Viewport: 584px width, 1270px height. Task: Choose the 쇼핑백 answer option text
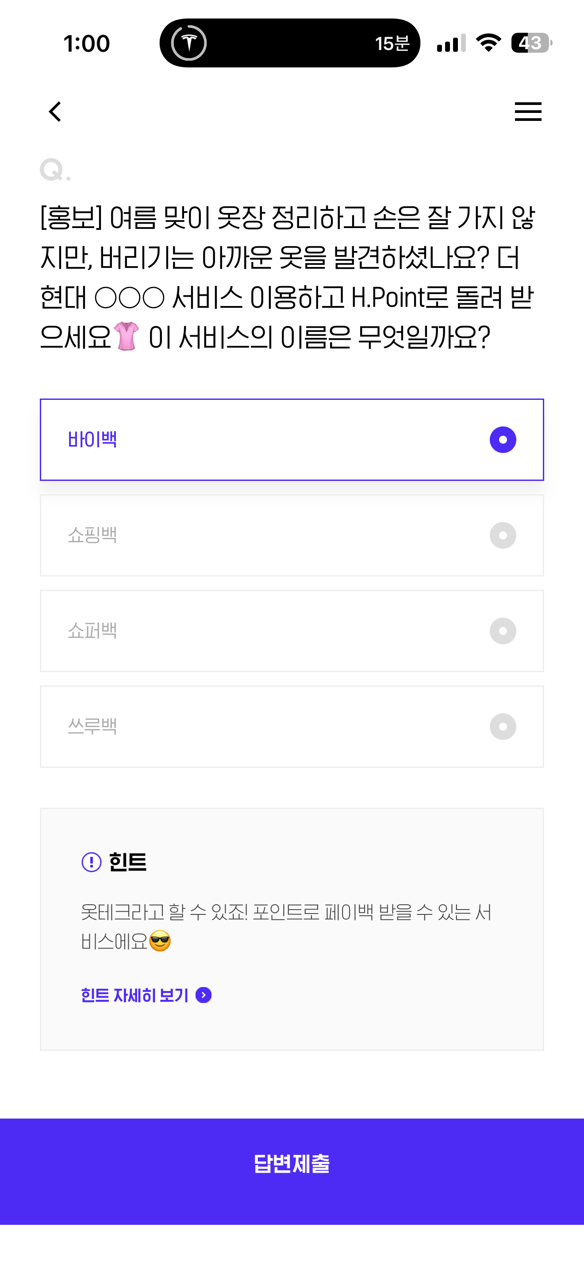tap(92, 535)
